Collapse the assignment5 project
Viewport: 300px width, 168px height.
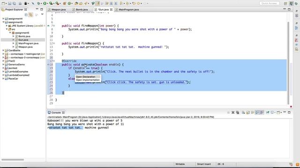coord(3,22)
